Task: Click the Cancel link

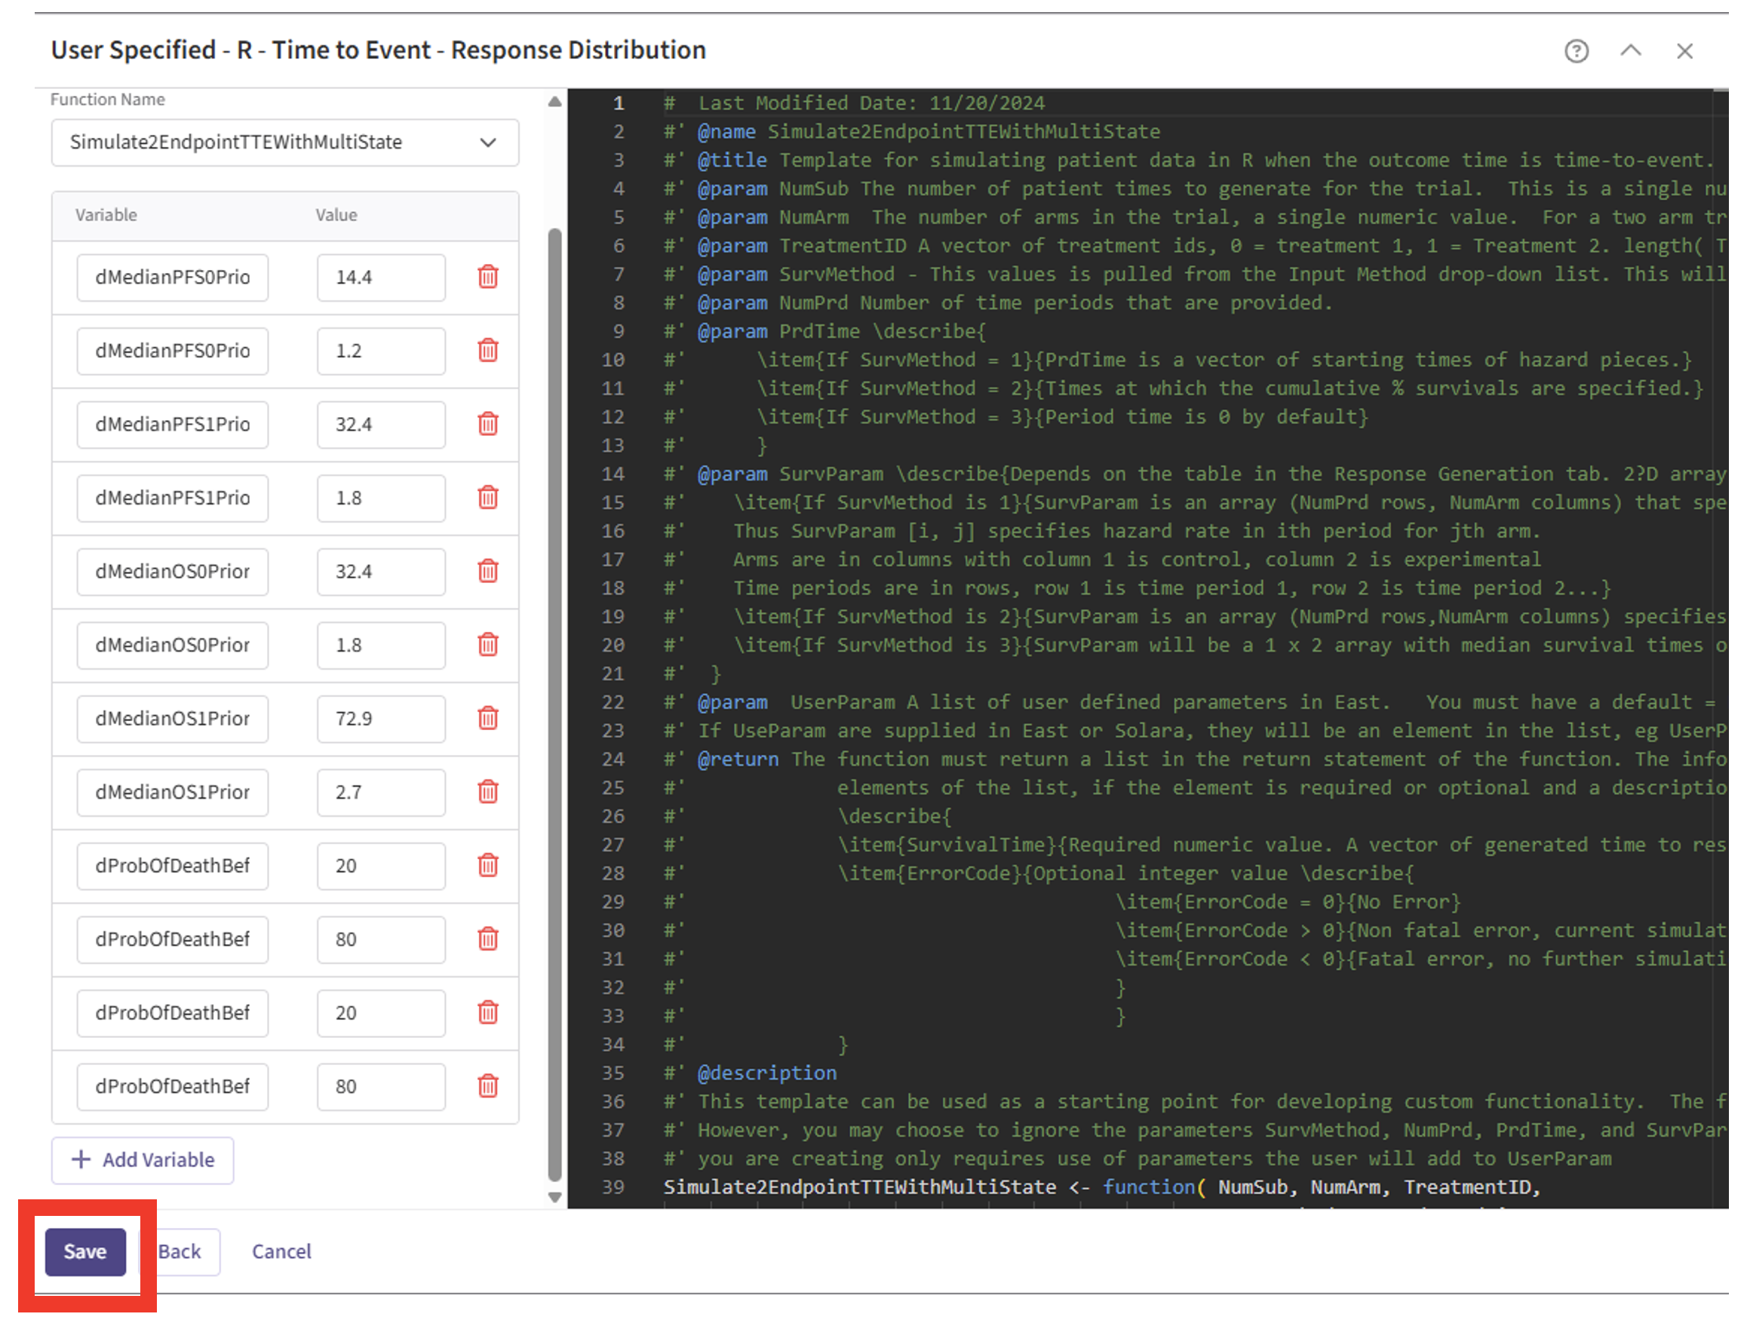Action: 281,1251
